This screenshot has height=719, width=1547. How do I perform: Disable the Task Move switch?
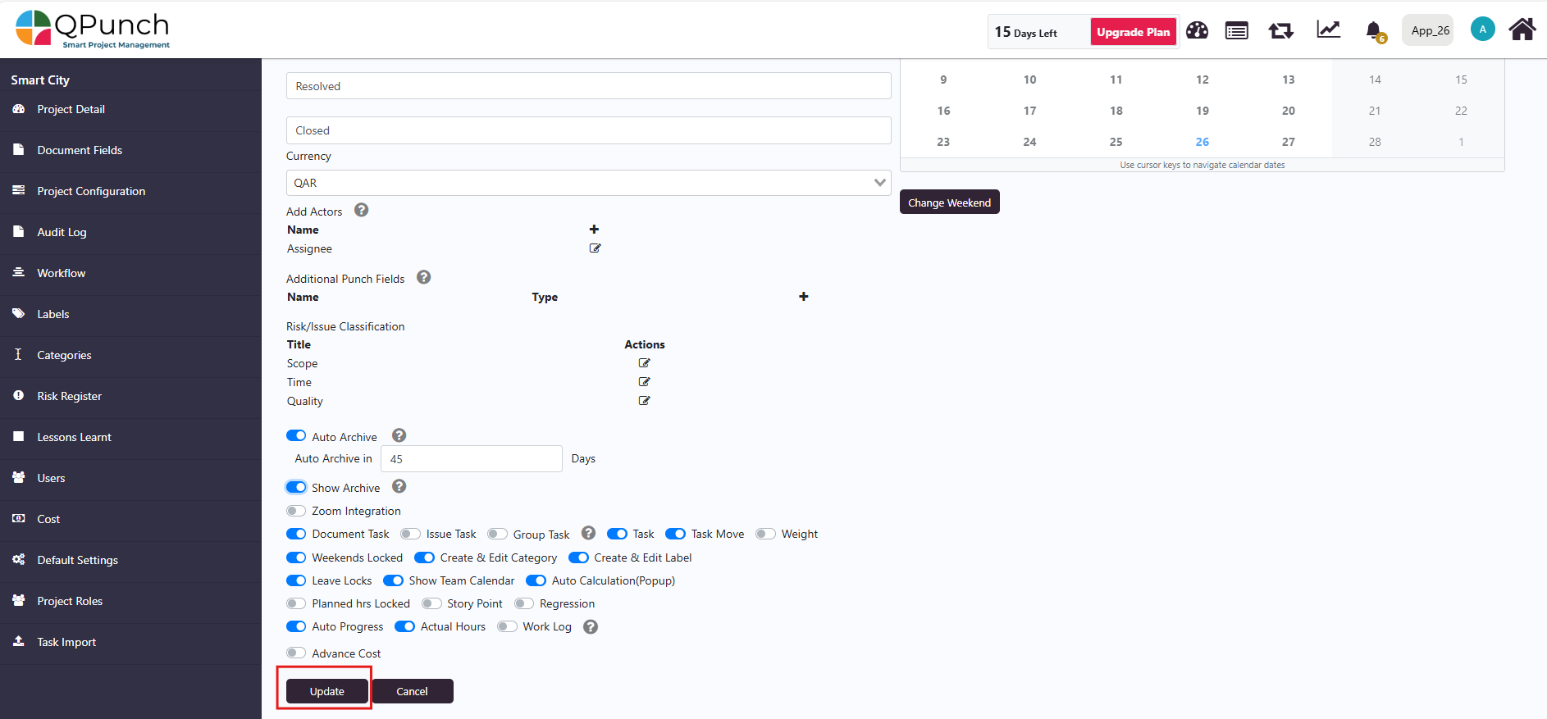(x=676, y=534)
